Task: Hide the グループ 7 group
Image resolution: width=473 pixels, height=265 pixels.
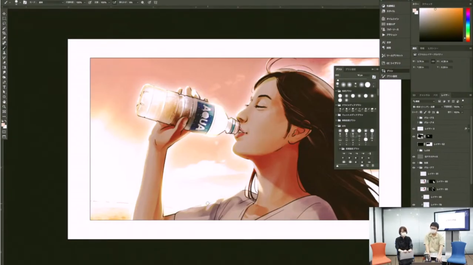Action: tap(414, 168)
